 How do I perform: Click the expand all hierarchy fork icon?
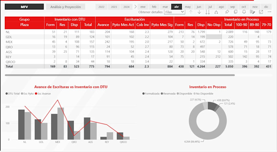(x=216, y=12)
